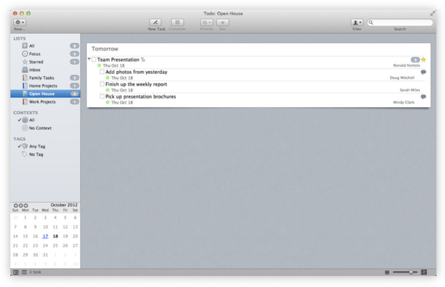This screenshot has width=445, height=287.
Task: Select Work Projects list
Action: pyautogui.click(x=42, y=101)
